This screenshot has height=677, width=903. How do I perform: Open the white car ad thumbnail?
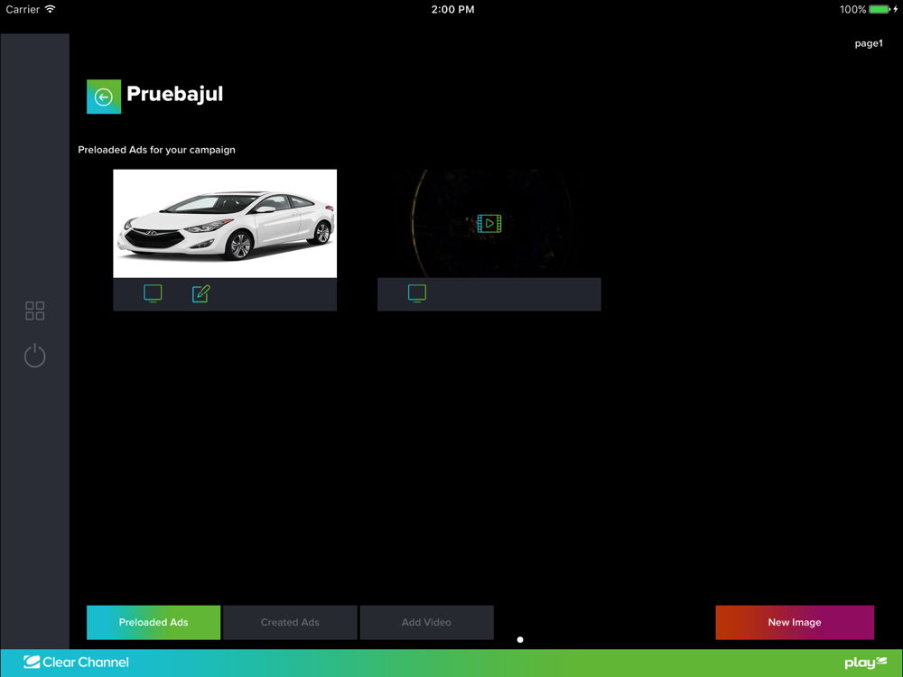[225, 223]
